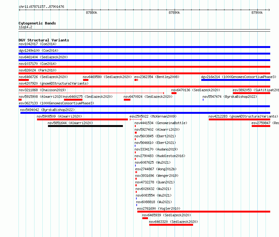The width and height of the screenshot is (279, 237).
Task: Click the esv3892053 red feature bar
Action: [x=251, y=93]
